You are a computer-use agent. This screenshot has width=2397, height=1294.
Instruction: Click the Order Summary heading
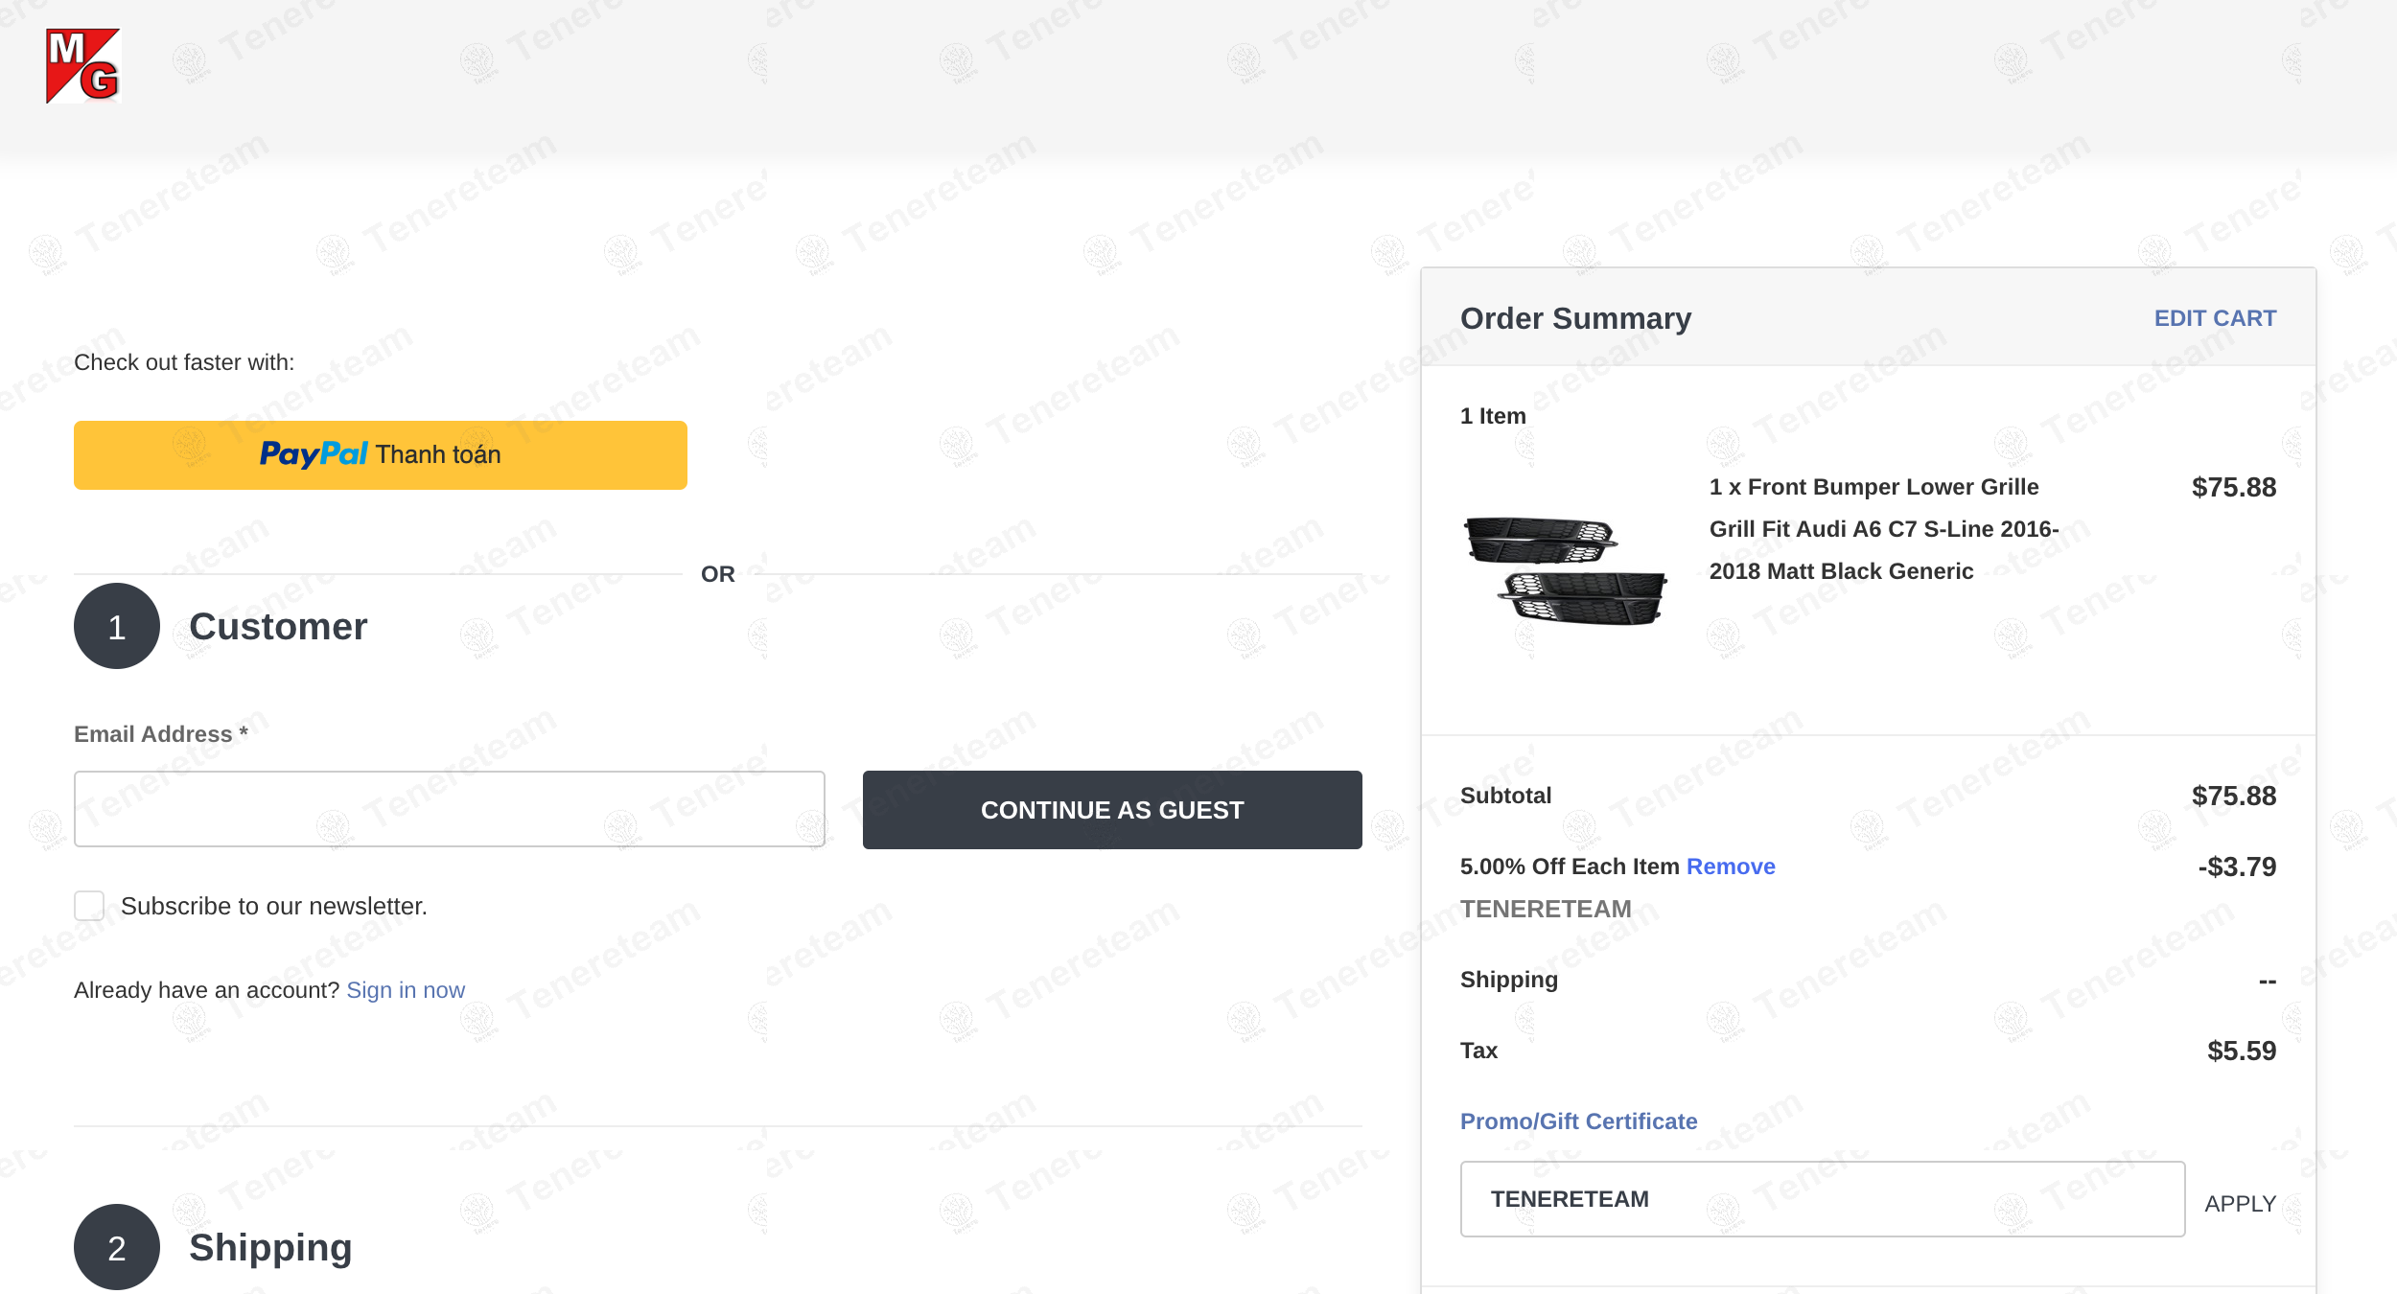coord(1575,318)
